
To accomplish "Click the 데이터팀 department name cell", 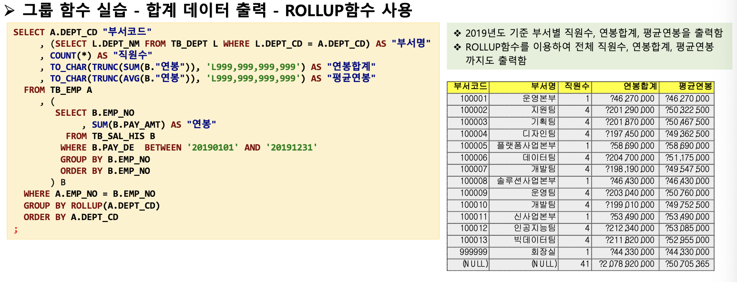I will point(523,158).
